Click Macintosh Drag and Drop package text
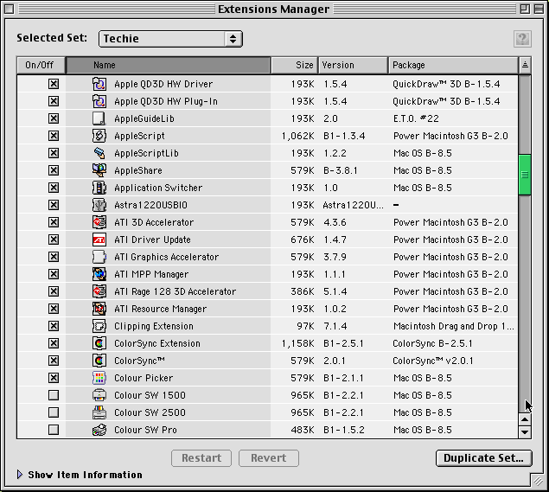 (454, 326)
